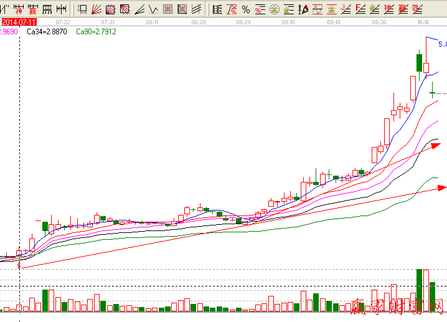447x322 pixels.
Task: Select the rectangle box drawing tool
Action: click(83, 9)
